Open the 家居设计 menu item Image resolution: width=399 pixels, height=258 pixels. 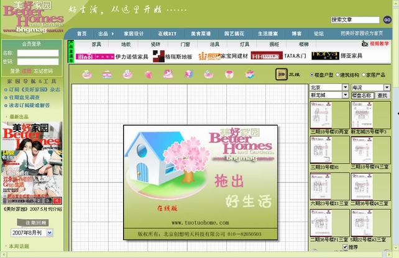click(x=134, y=33)
